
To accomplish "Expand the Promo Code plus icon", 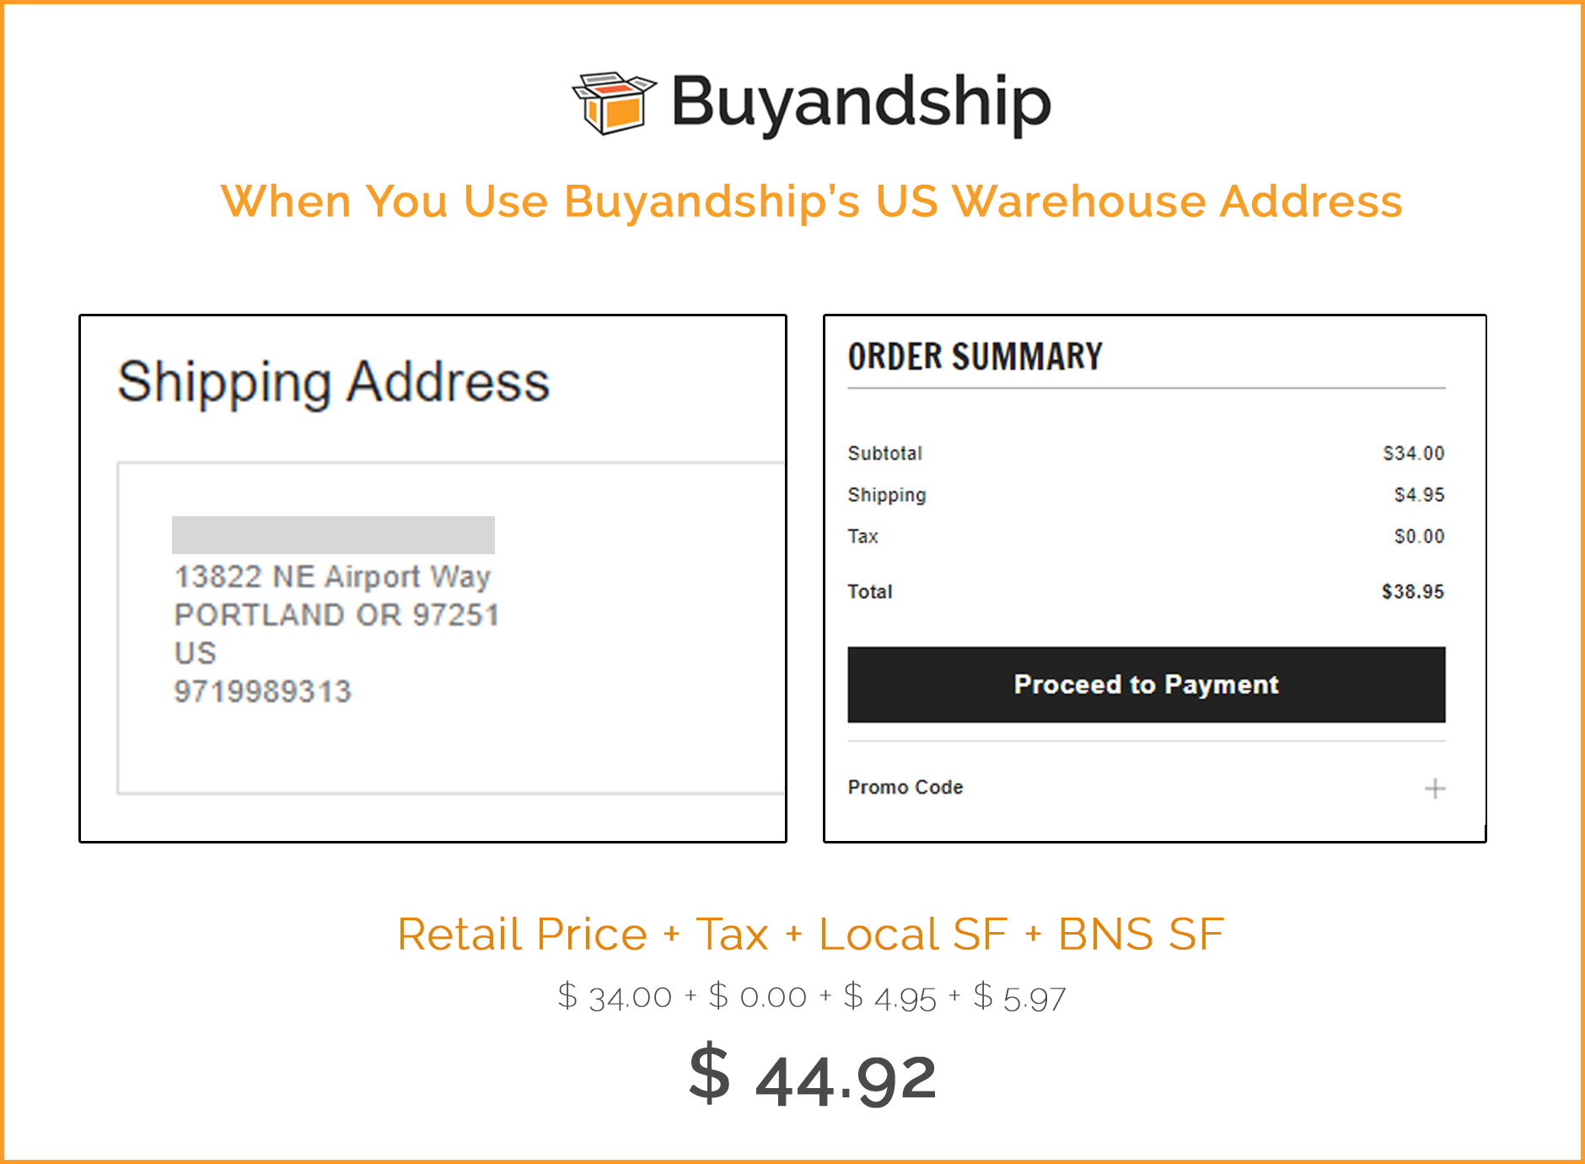I will coord(1434,789).
